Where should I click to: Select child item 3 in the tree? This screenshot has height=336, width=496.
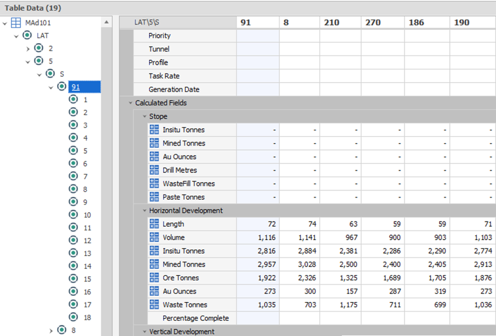click(85, 126)
